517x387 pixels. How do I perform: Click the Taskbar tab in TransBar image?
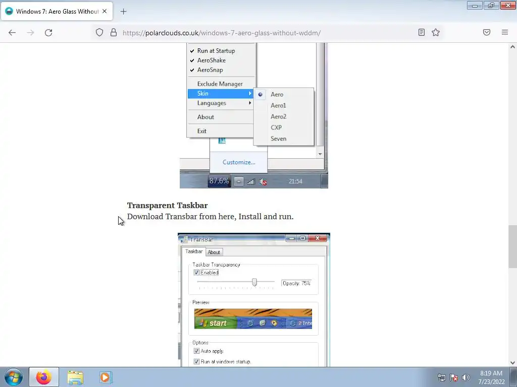(194, 251)
